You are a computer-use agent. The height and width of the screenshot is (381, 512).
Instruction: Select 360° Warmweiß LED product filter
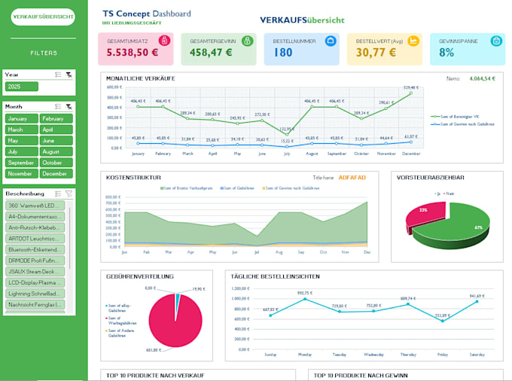[x=35, y=206]
